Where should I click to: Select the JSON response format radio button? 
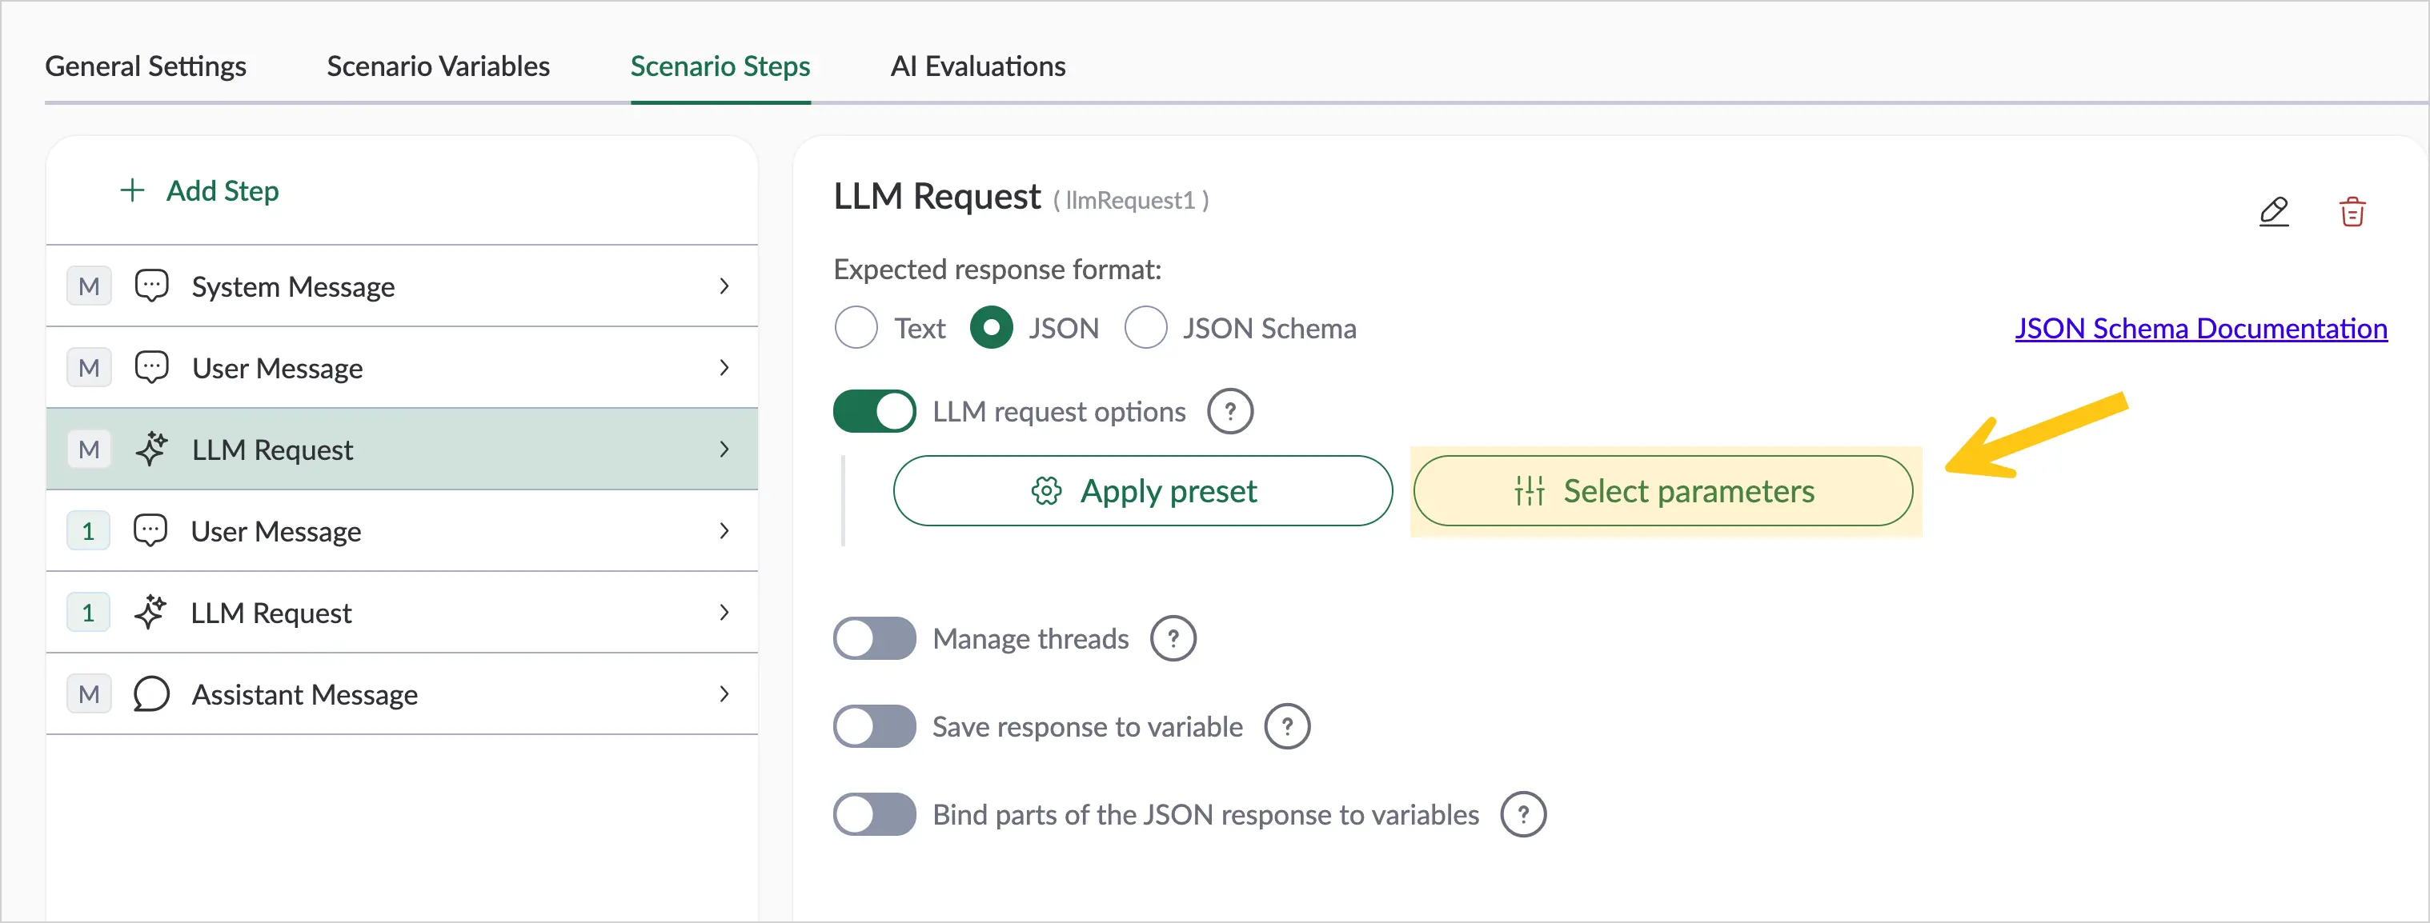991,328
